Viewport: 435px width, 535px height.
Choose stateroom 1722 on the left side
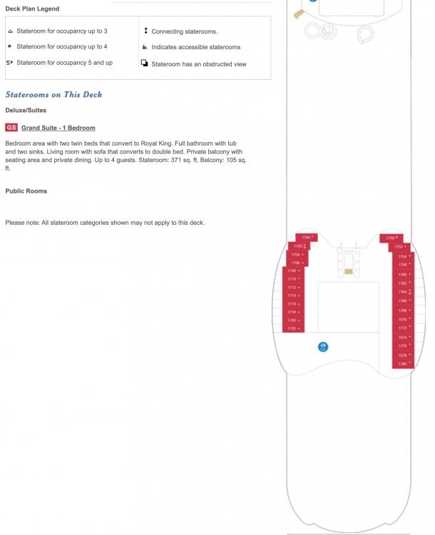[293, 329]
